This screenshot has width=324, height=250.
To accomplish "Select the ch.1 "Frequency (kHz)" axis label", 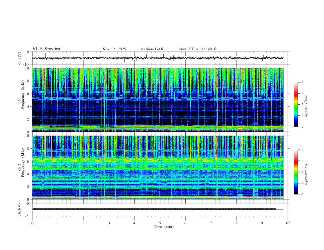I will [x=23, y=94].
